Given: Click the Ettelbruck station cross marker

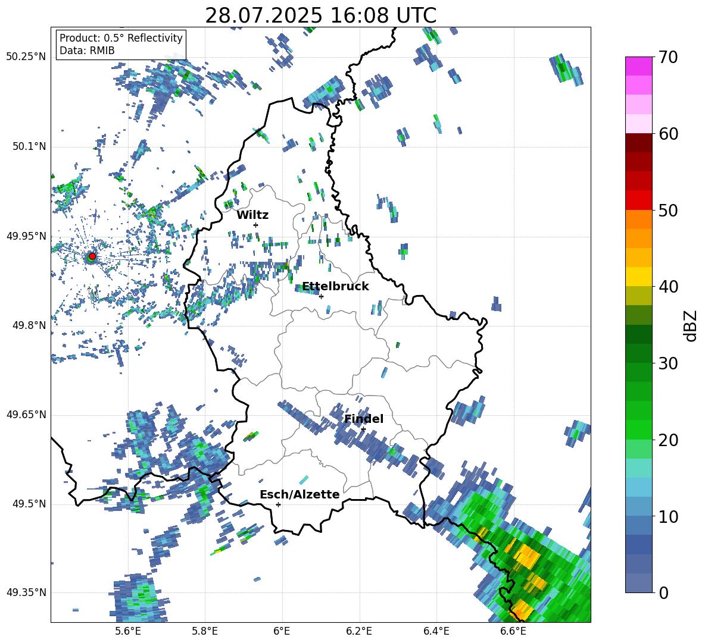Looking at the screenshot, I should click(321, 296).
